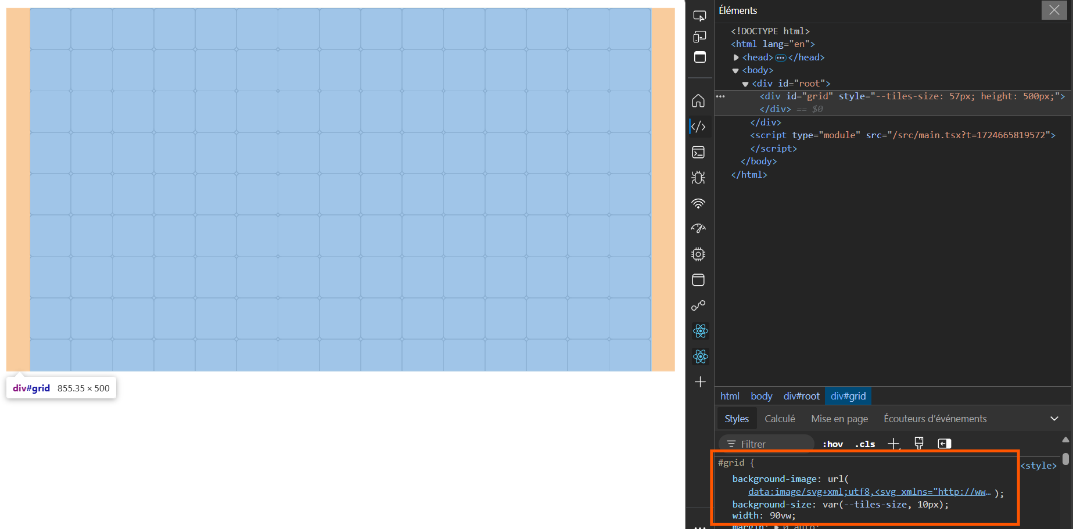
Task: Click the paintbrush rendering emulation icon
Action: coord(918,444)
